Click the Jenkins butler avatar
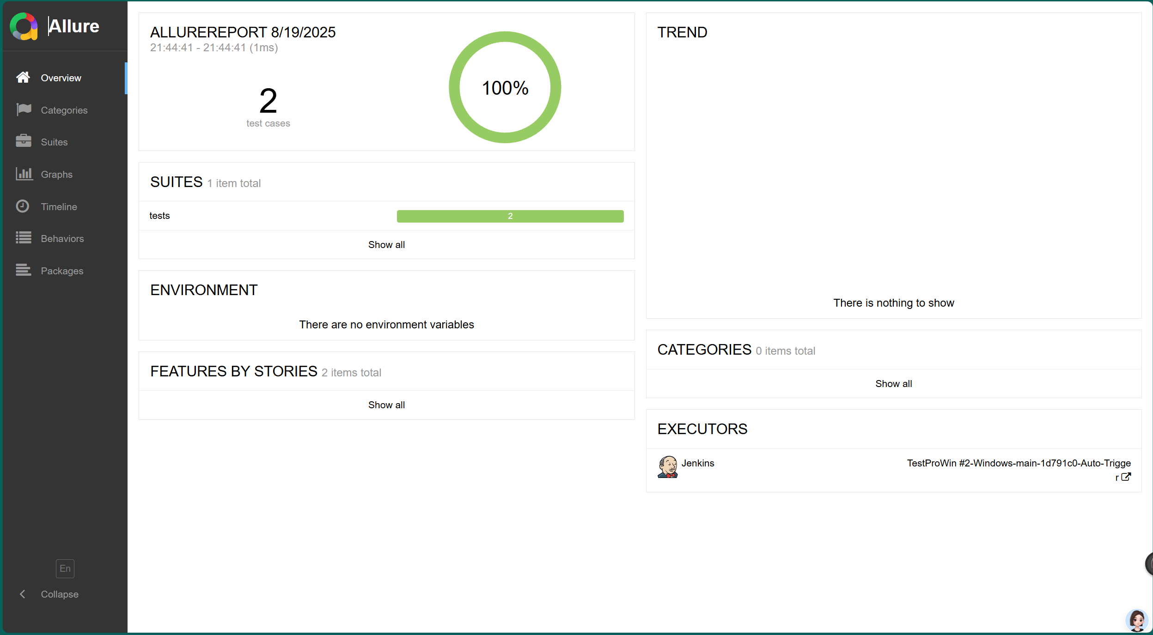The width and height of the screenshot is (1153, 635). (x=667, y=467)
